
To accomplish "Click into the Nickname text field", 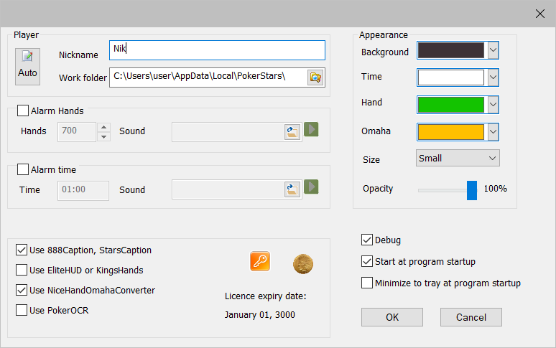I will click(217, 50).
